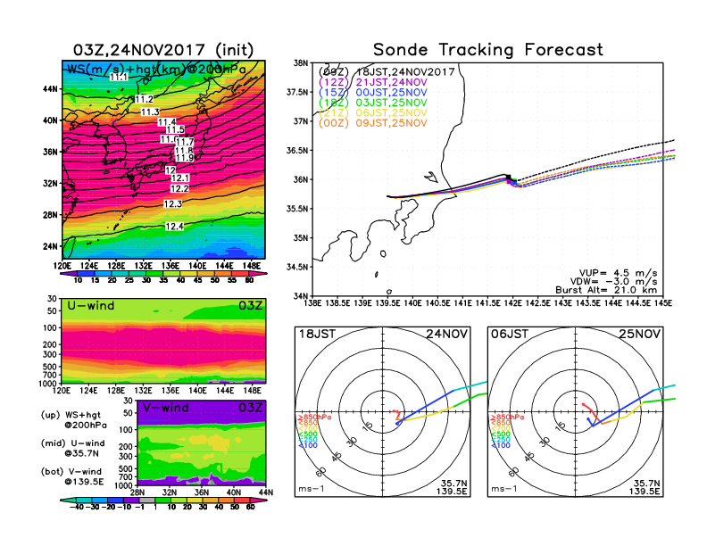
Task: Click the "03Z,24NOV2017 (init)" heading
Action: (x=163, y=50)
